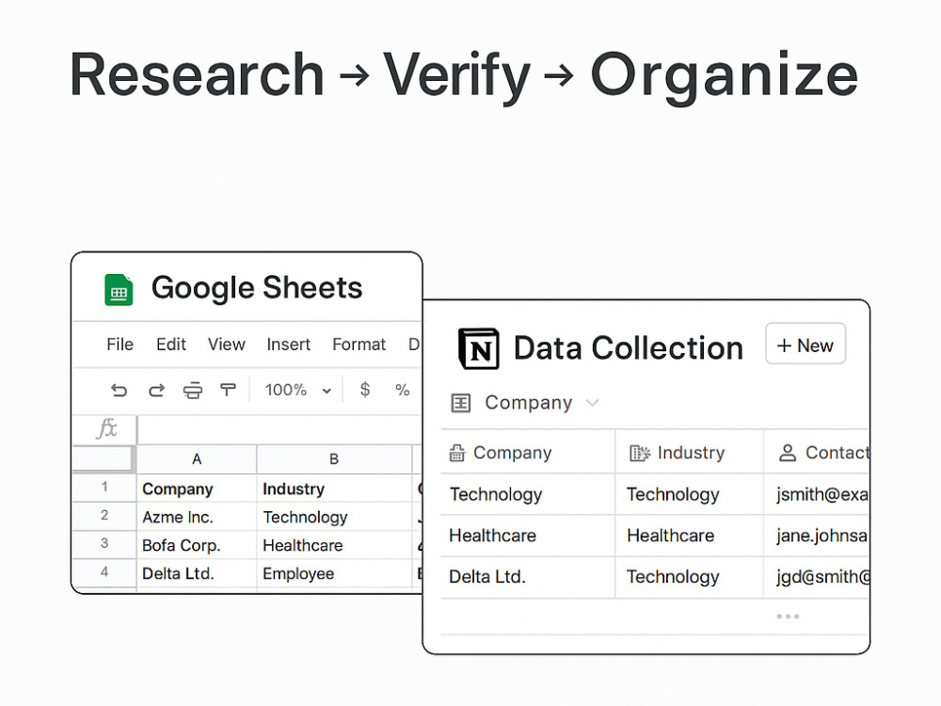Click the Contact column header in Notion
Image resolution: width=941 pixels, height=706 pixels.
point(817,453)
